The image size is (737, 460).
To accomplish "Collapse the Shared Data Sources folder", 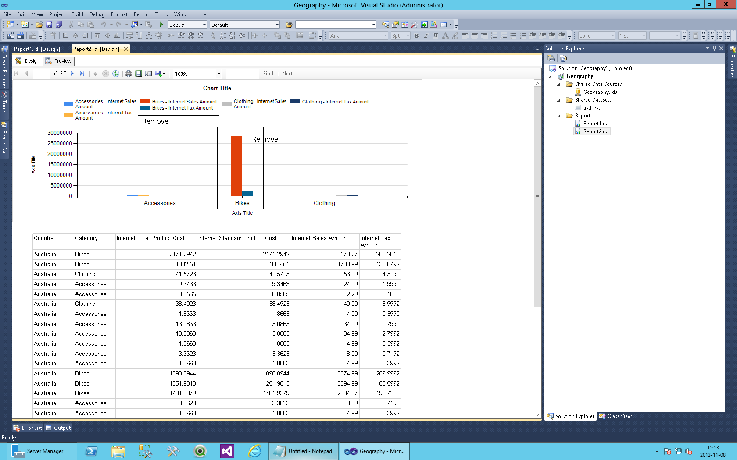I will 558,85.
